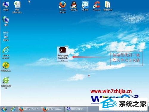Open the new folder desktop icon
149x112 pixels.
pos(108,6)
